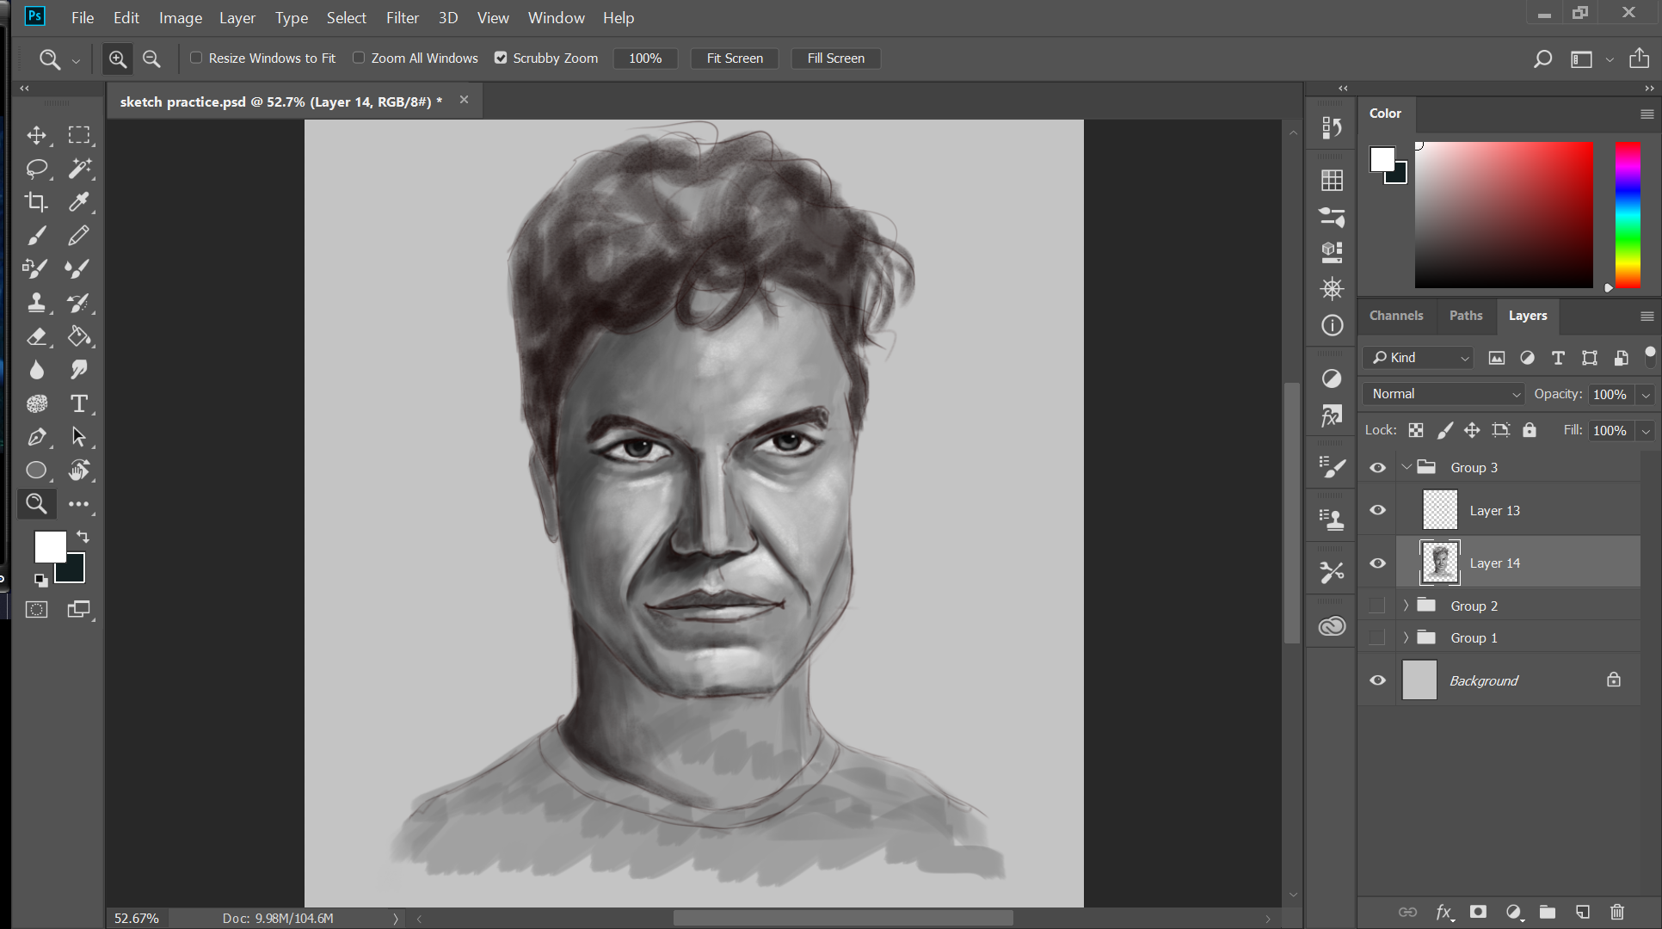
Task: Click the Fill Screen button
Action: [835, 58]
